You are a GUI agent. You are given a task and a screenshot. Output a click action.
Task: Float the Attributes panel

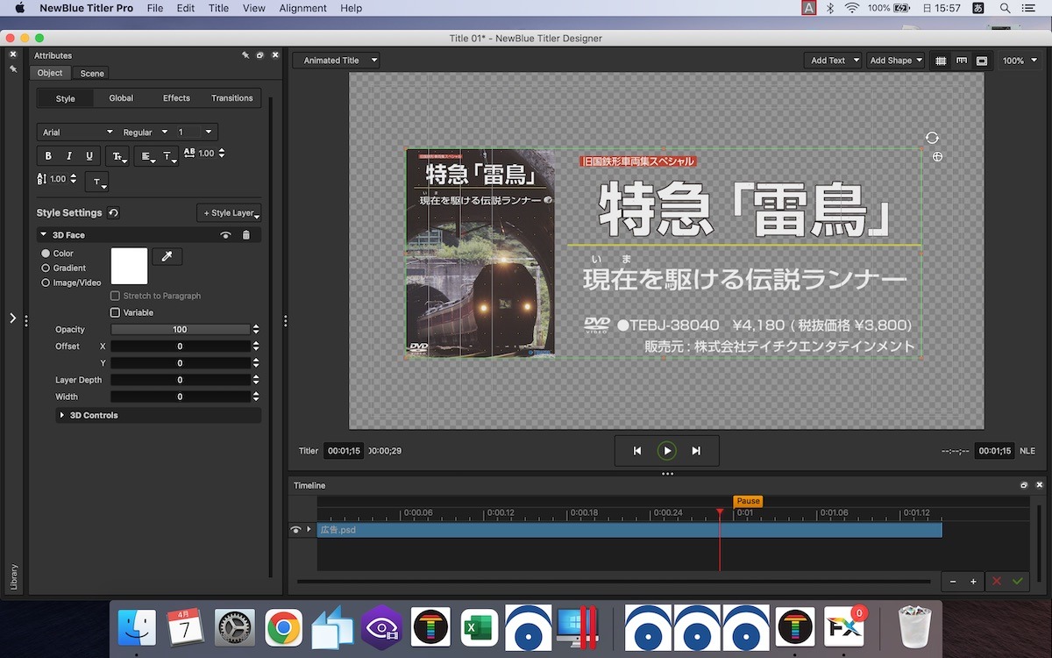[x=260, y=55]
